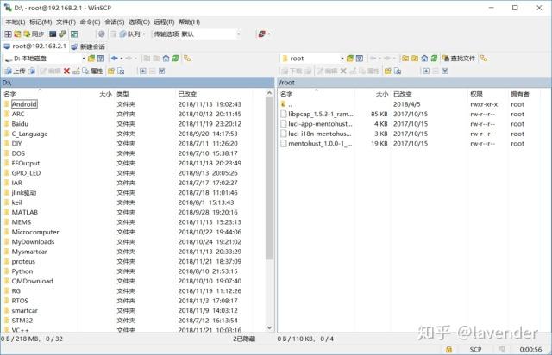Select the MATLAB folder
Screen dimensions: 552x355
25,213
